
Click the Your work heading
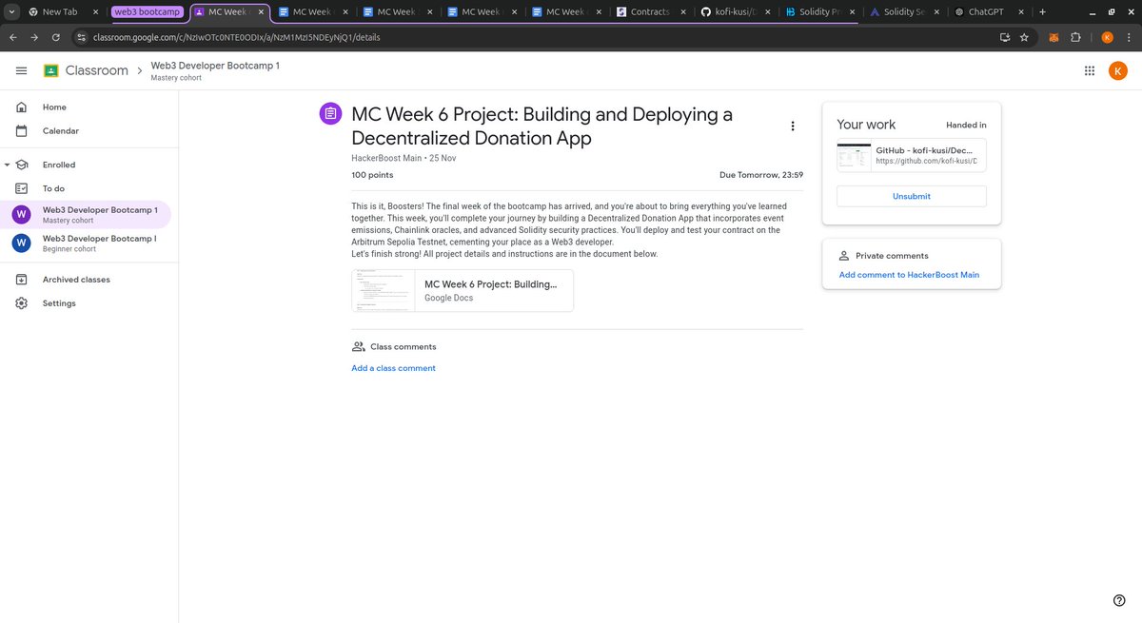(x=866, y=125)
